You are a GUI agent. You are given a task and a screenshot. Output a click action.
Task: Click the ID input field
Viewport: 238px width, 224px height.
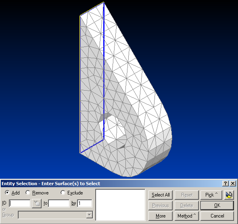tap(20, 203)
